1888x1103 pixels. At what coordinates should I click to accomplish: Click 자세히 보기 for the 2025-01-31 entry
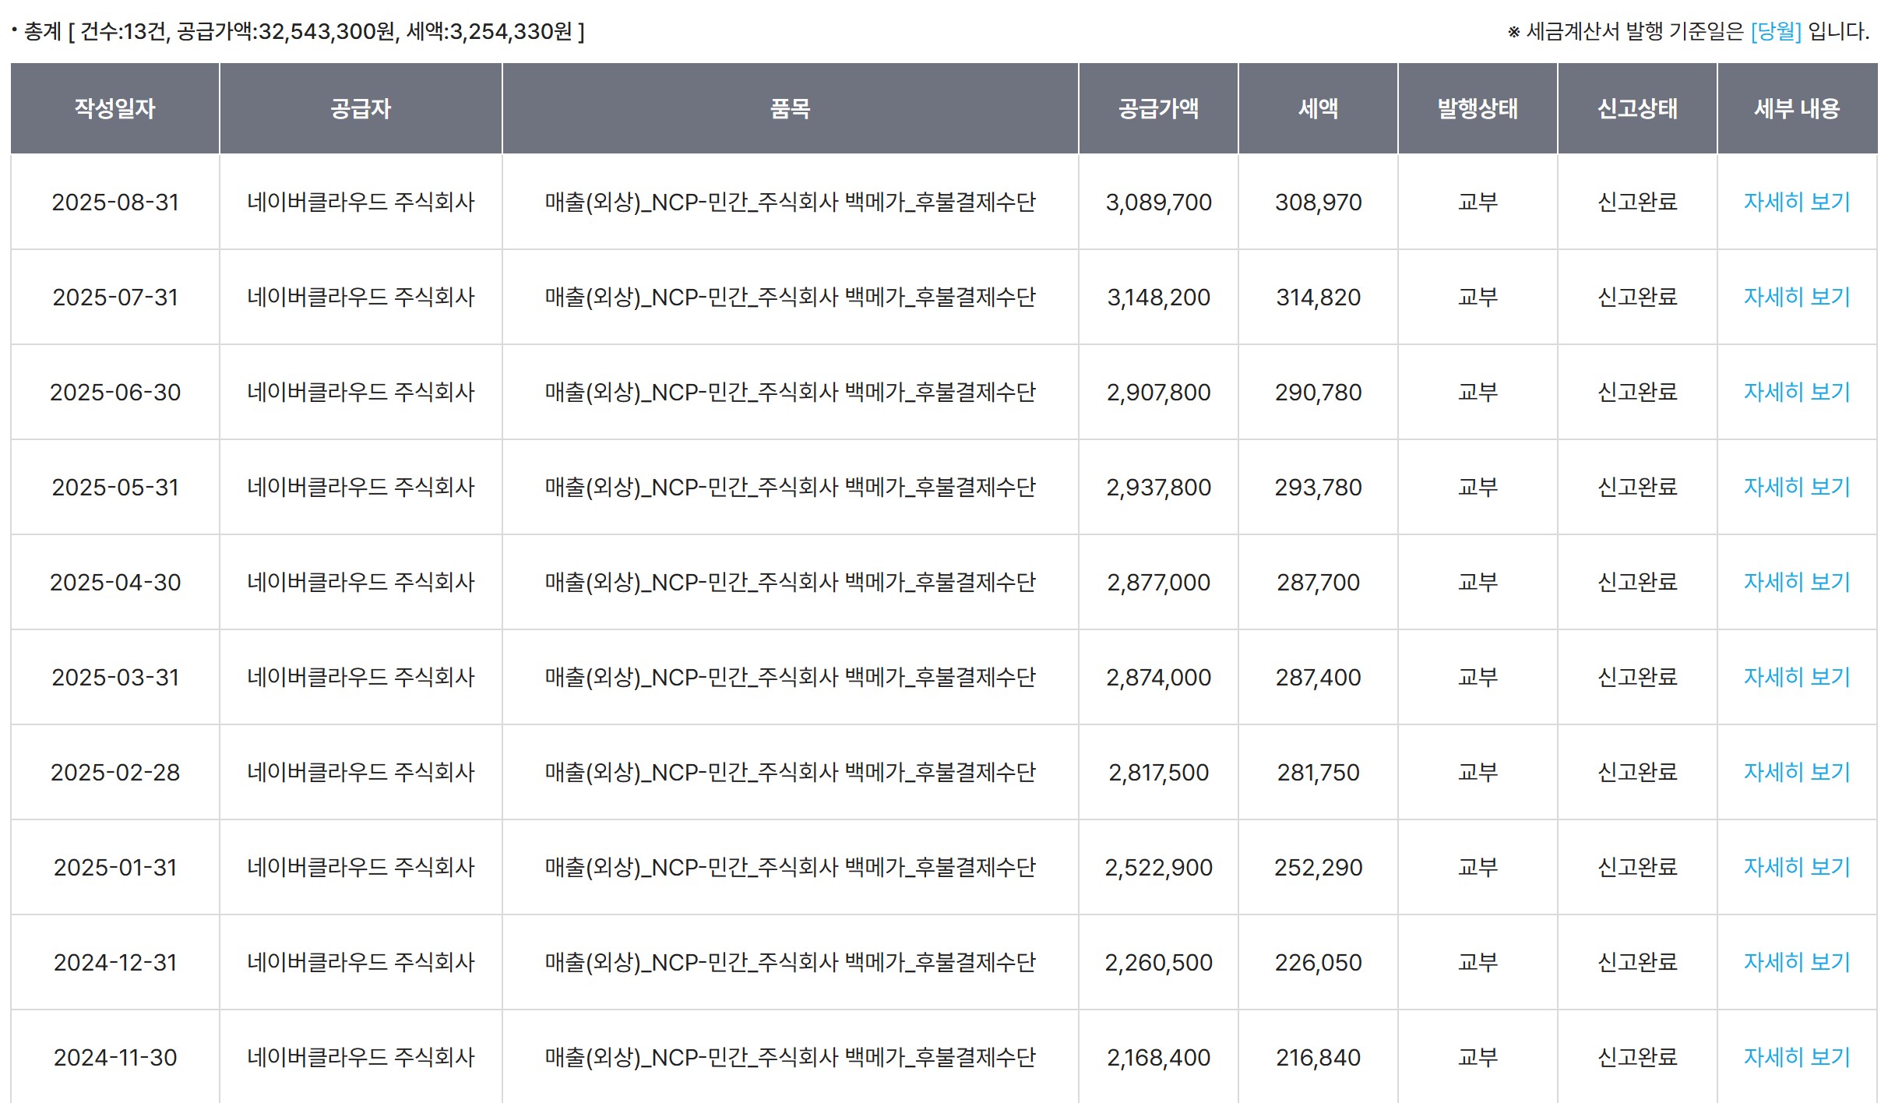click(1796, 867)
